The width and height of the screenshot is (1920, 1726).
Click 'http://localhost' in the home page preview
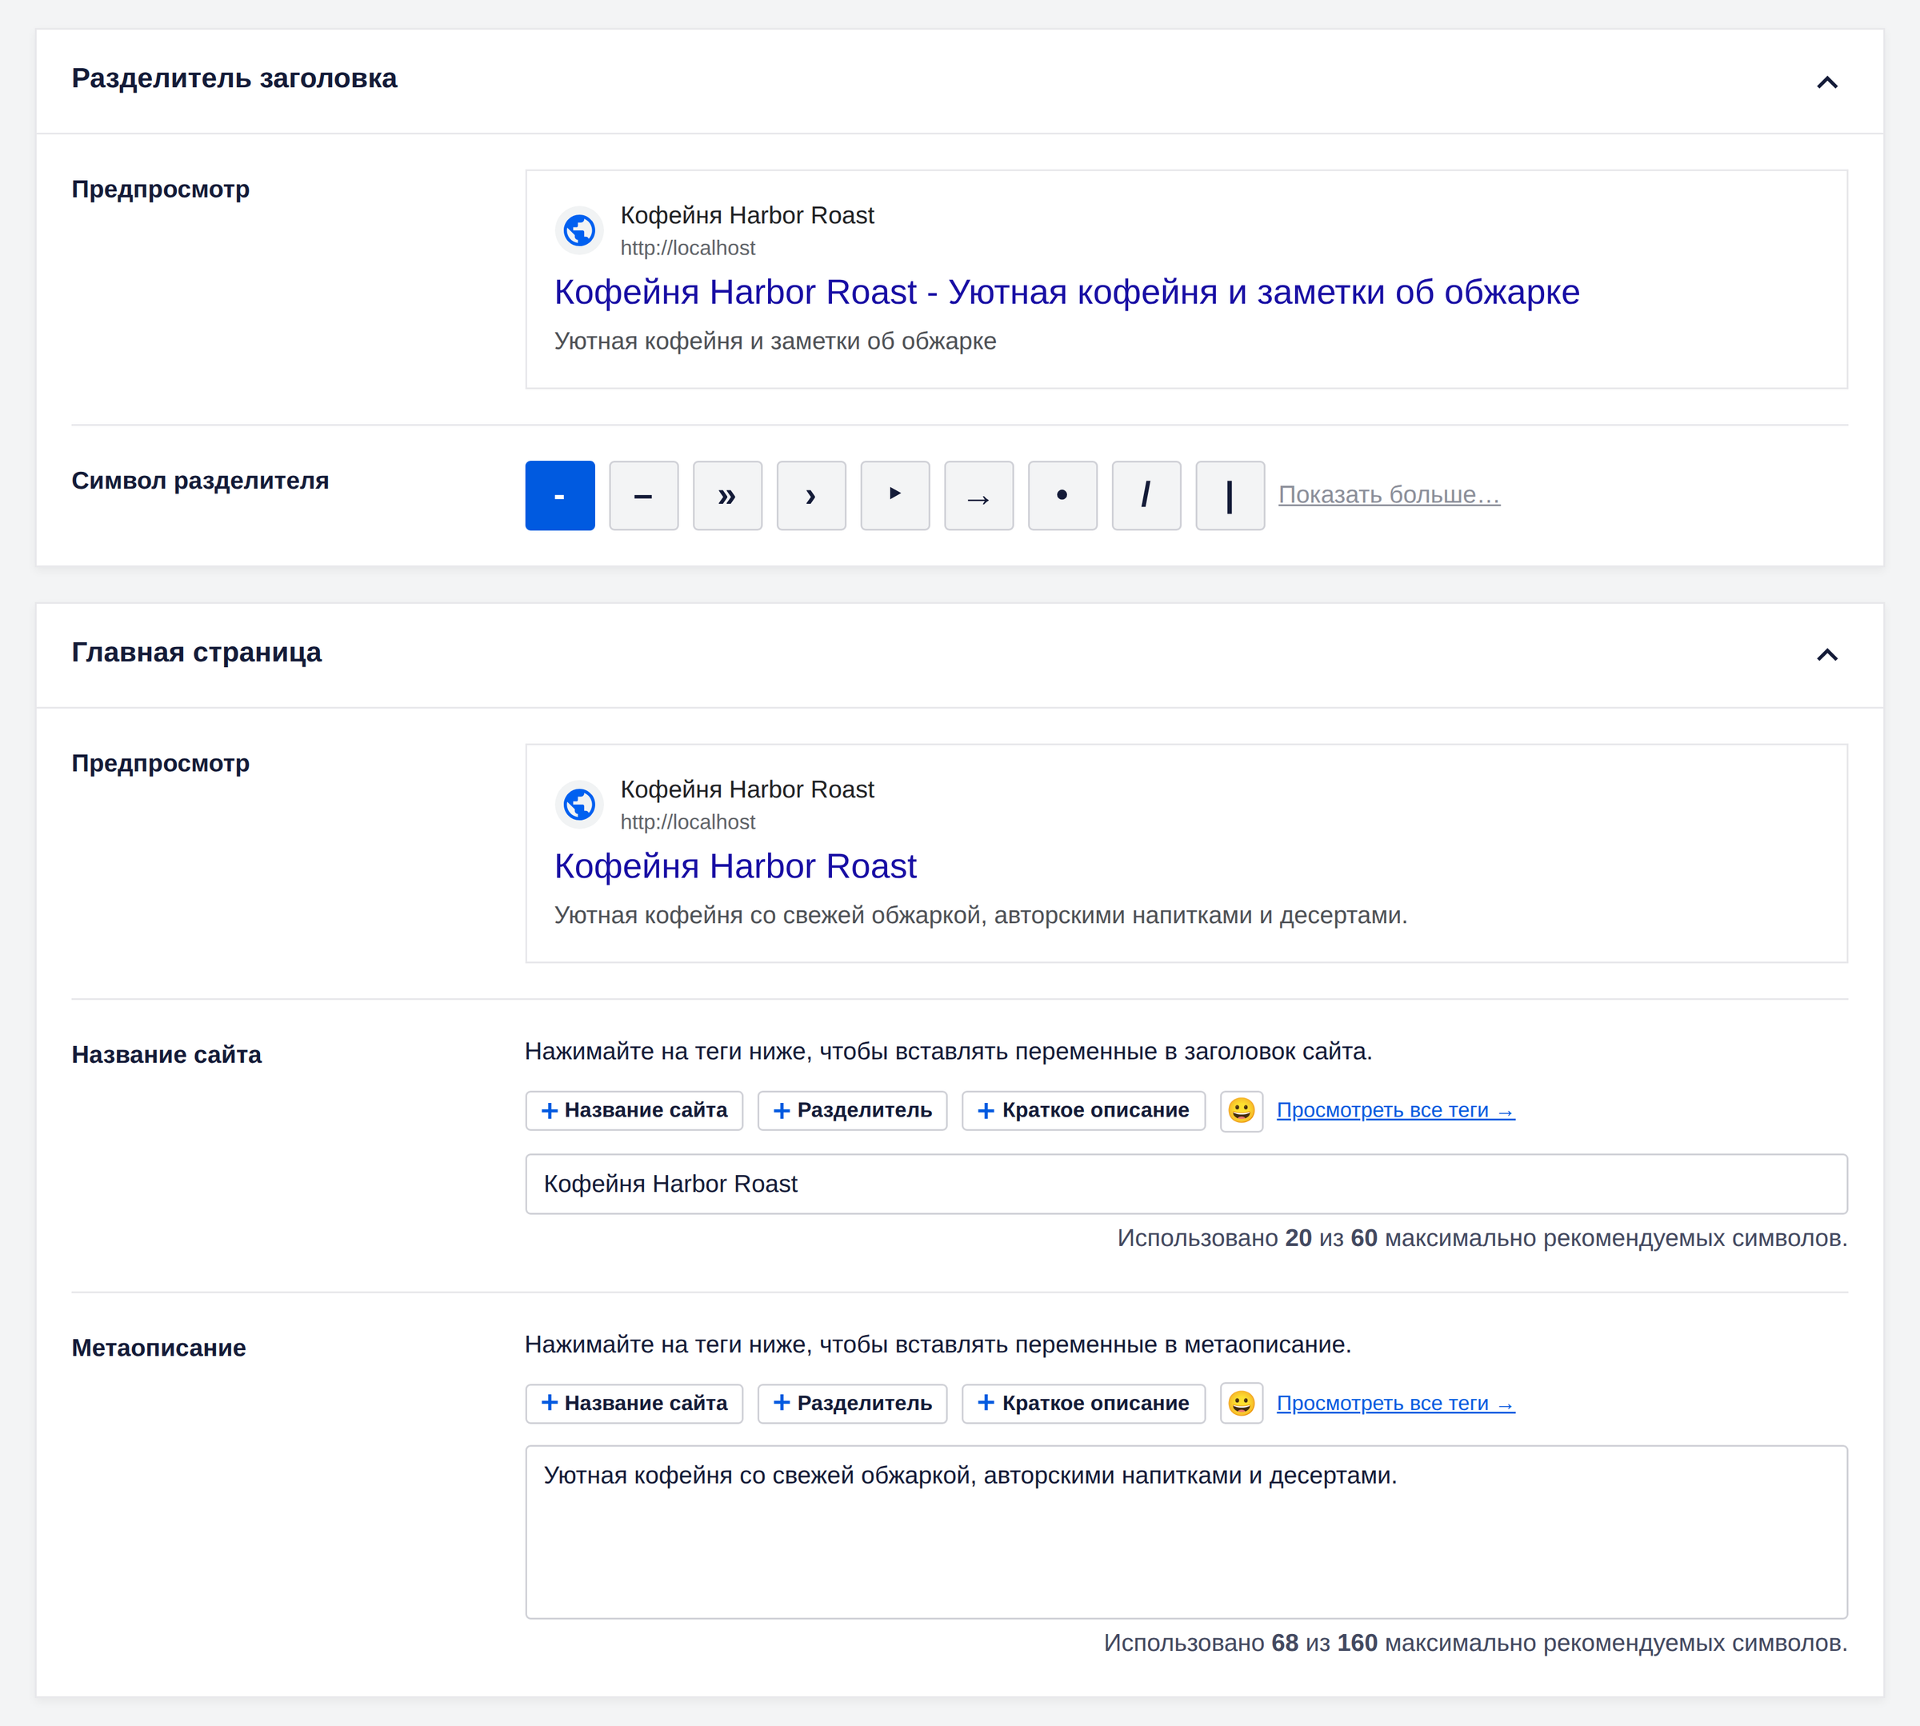(688, 821)
